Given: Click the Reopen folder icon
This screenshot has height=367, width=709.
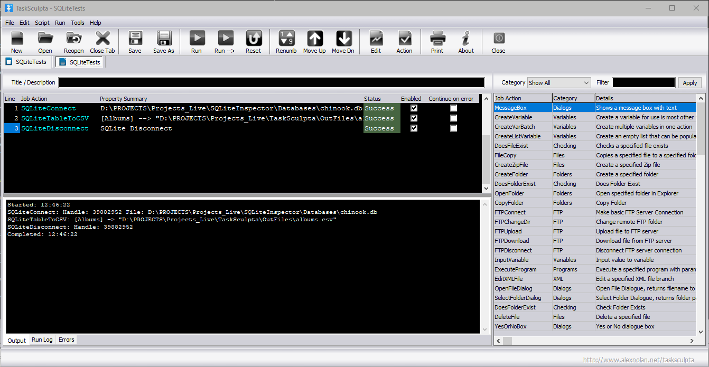Looking at the screenshot, I should click(x=73, y=39).
